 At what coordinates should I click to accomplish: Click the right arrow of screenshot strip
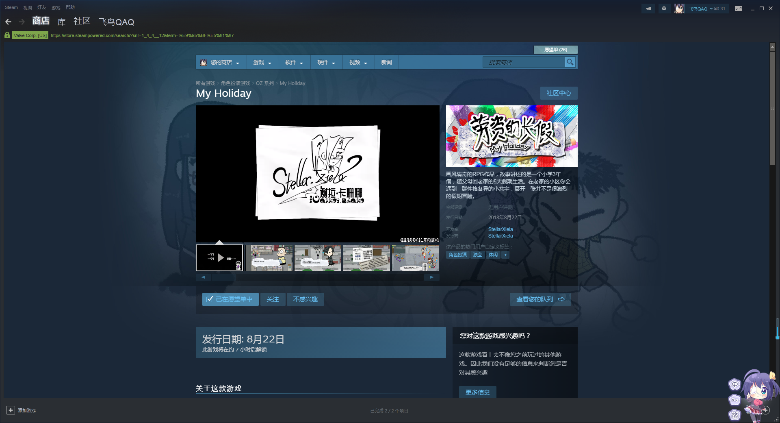[431, 277]
